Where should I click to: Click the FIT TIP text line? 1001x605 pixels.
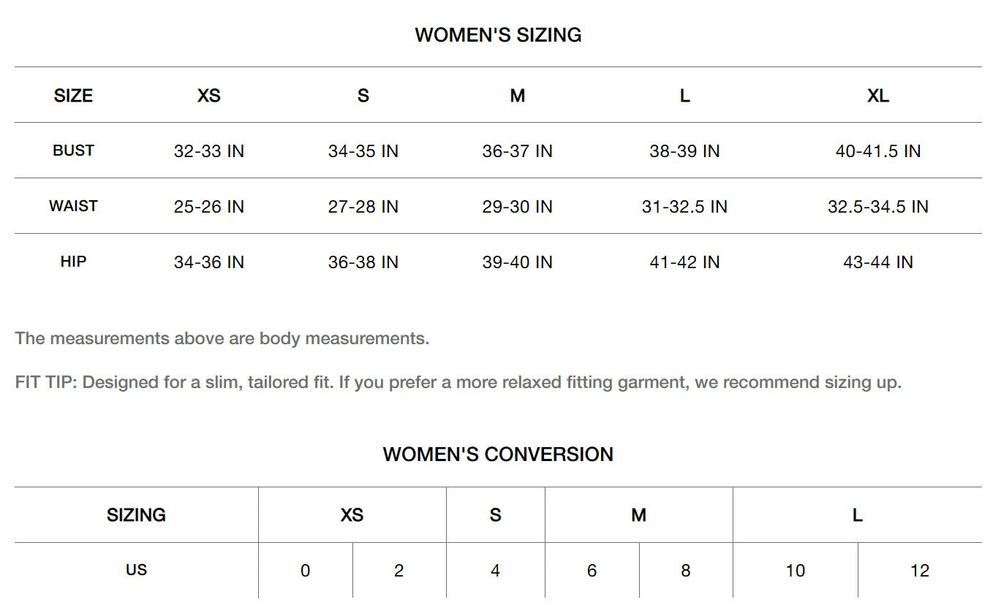pyautogui.click(x=458, y=382)
